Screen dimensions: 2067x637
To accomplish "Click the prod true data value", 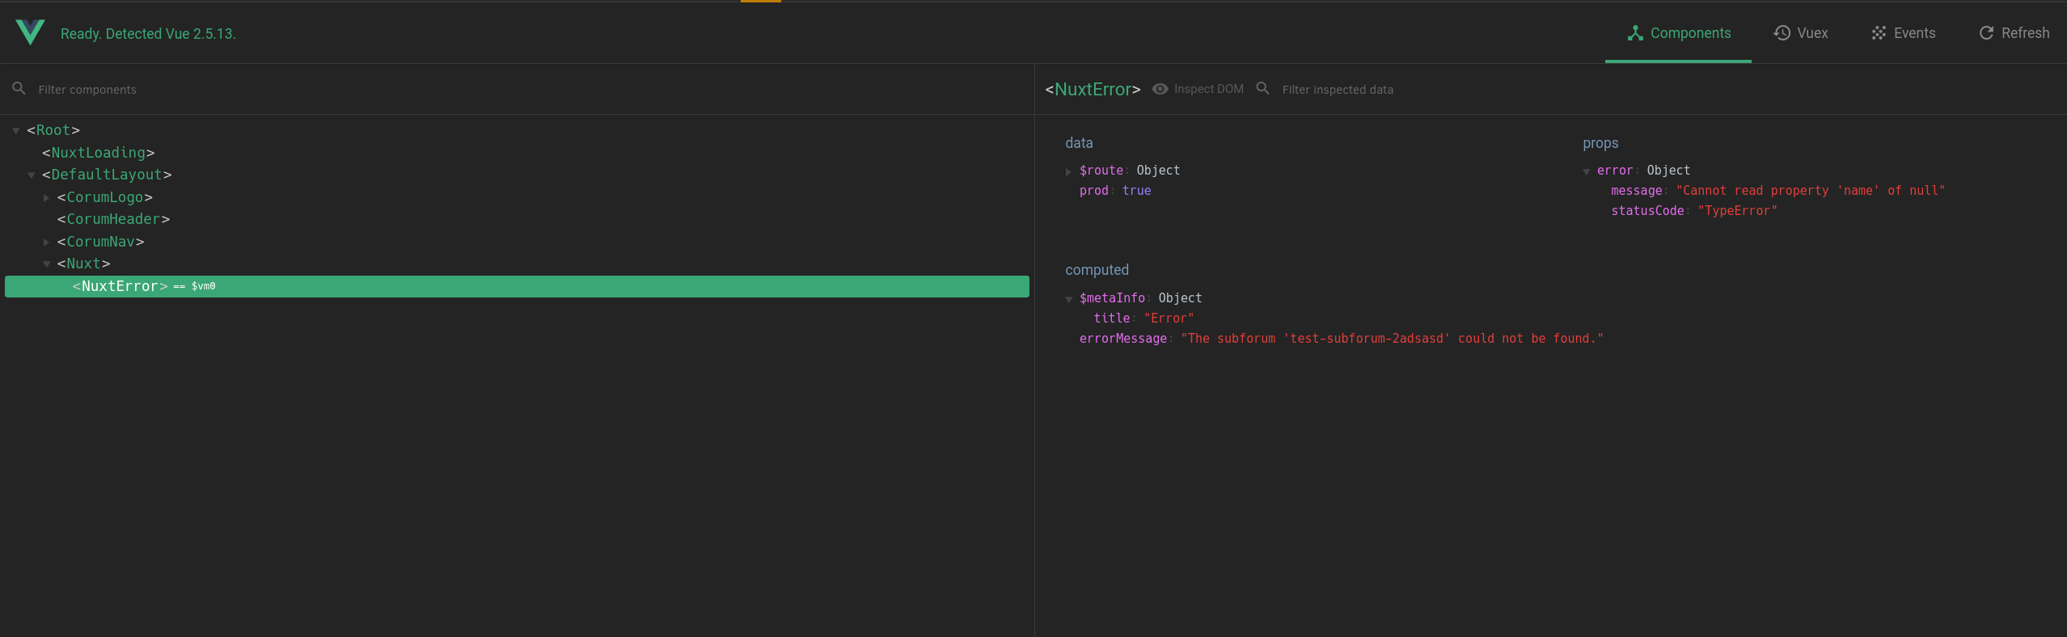I will (x=1136, y=191).
